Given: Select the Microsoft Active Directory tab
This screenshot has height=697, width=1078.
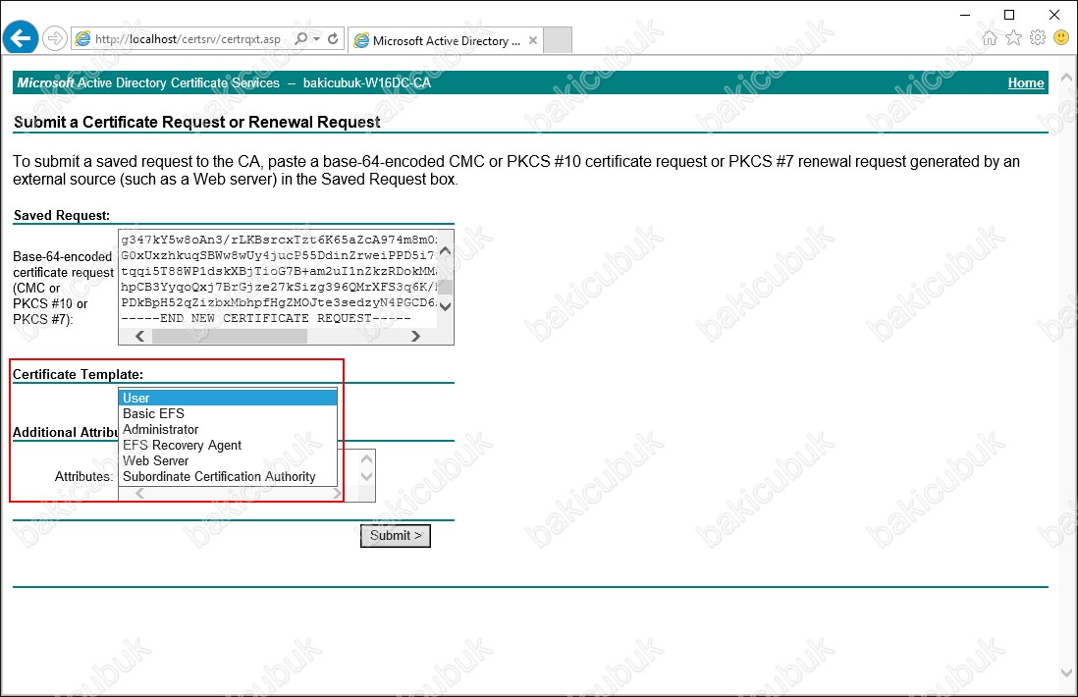Looking at the screenshot, I should [x=446, y=40].
